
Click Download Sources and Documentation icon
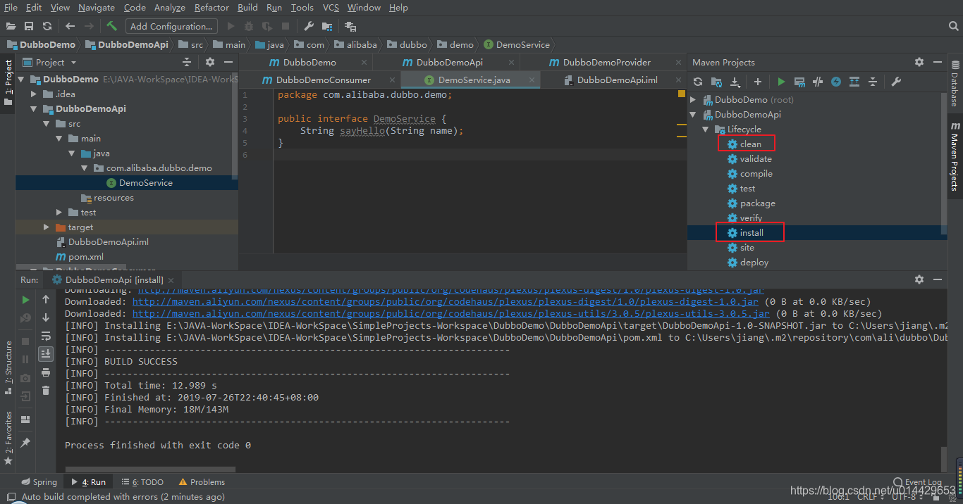[x=735, y=82]
